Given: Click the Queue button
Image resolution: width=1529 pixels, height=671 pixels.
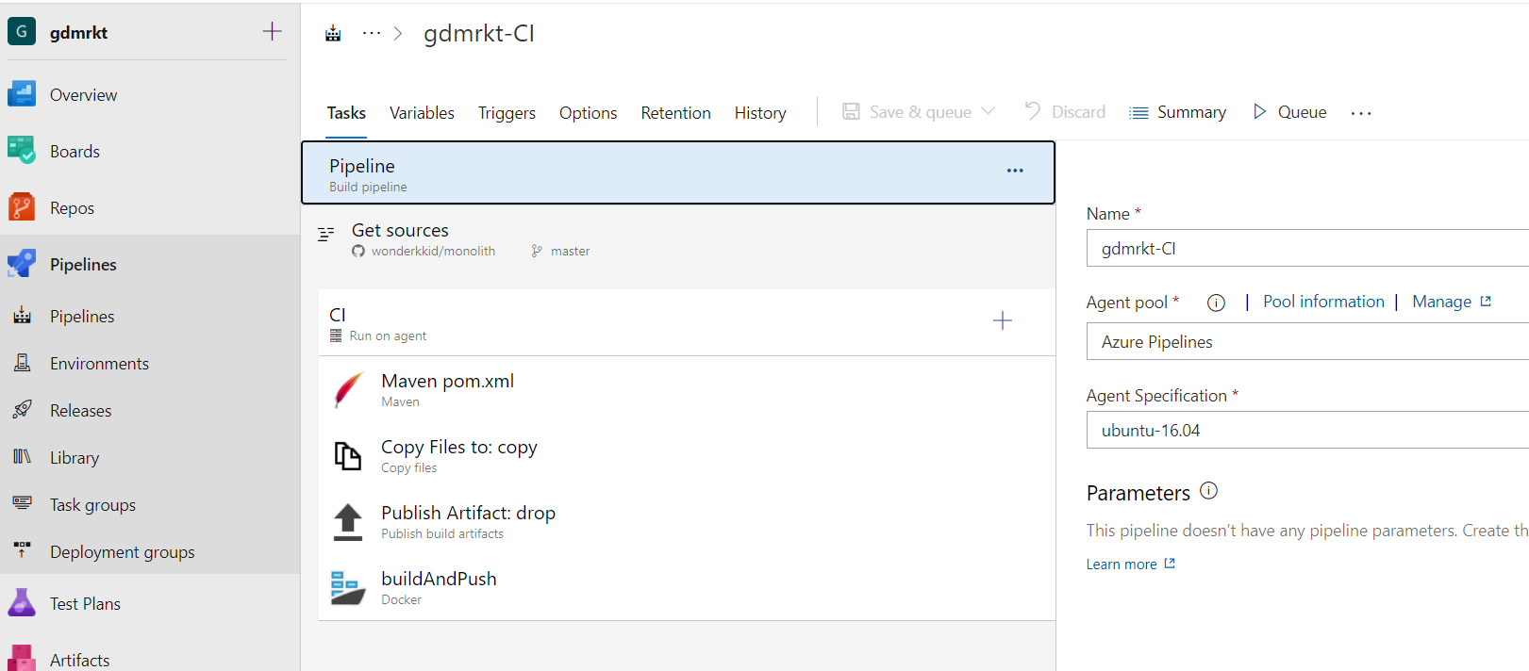Looking at the screenshot, I should 1289,112.
